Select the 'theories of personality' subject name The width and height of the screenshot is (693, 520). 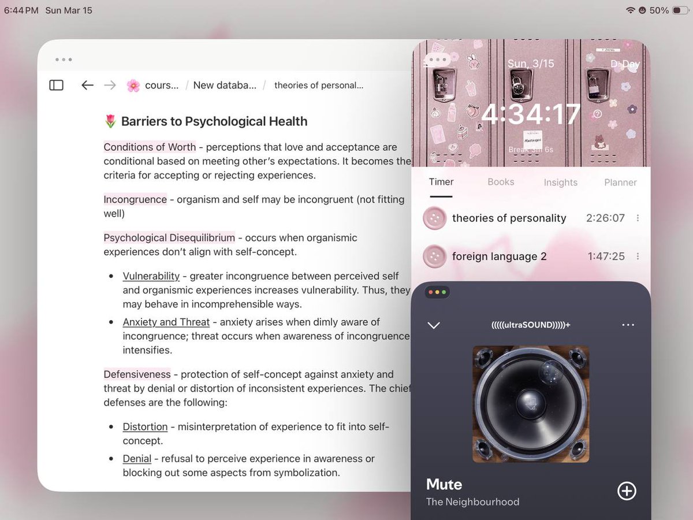pyautogui.click(x=509, y=218)
